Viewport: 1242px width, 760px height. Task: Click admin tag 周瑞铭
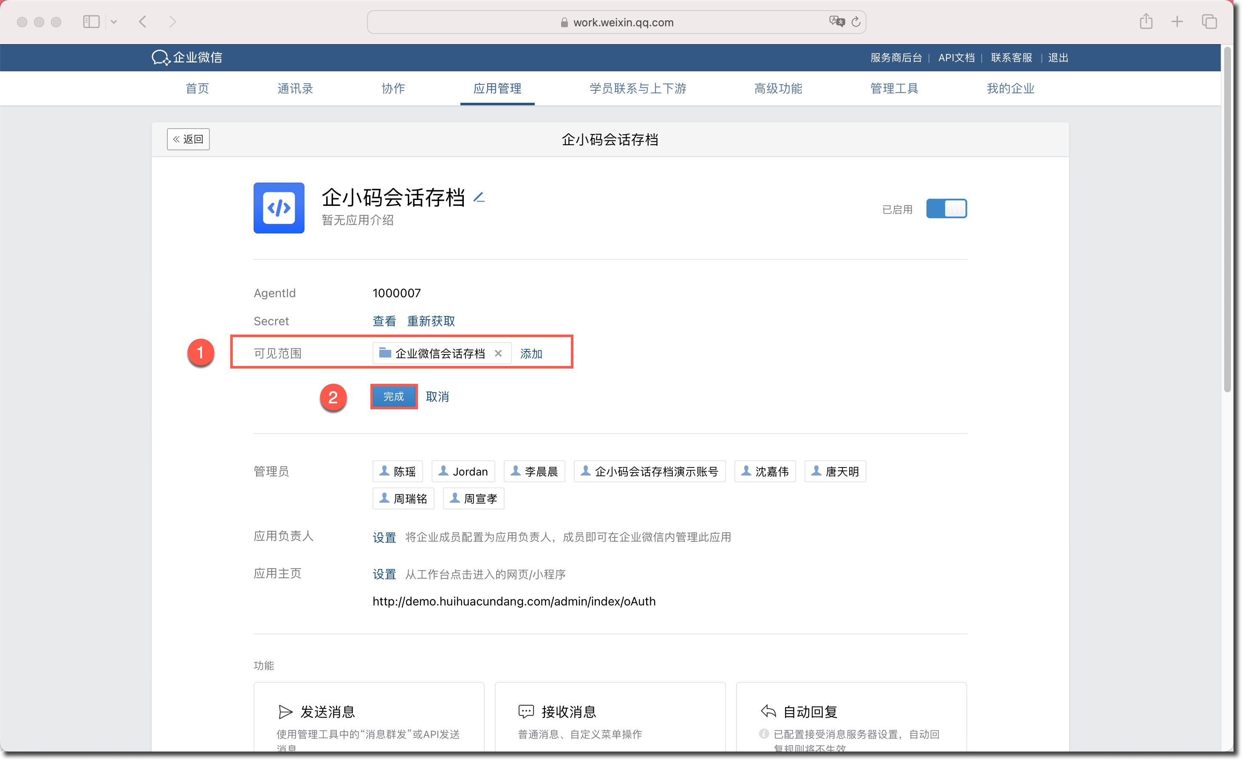tap(403, 498)
